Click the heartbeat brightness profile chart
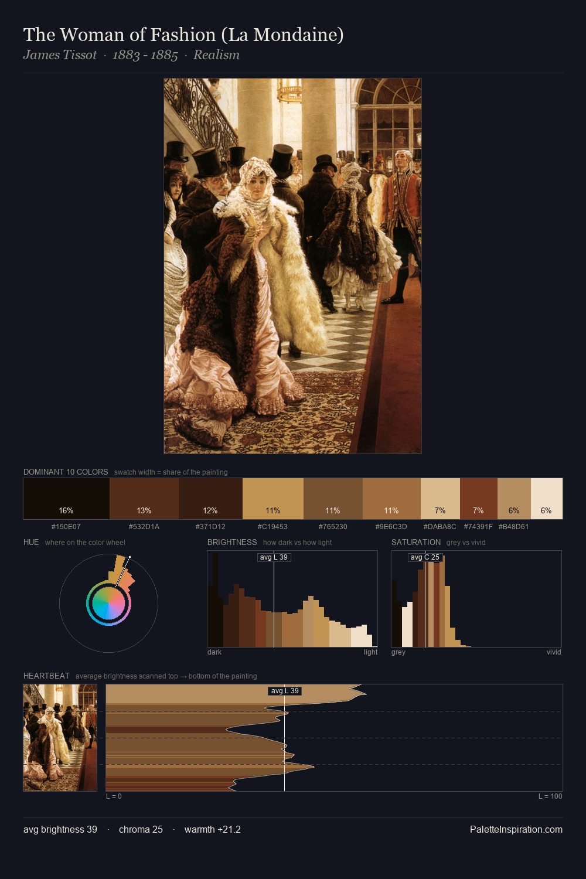Screen dimensions: 586x879 pos(334,738)
